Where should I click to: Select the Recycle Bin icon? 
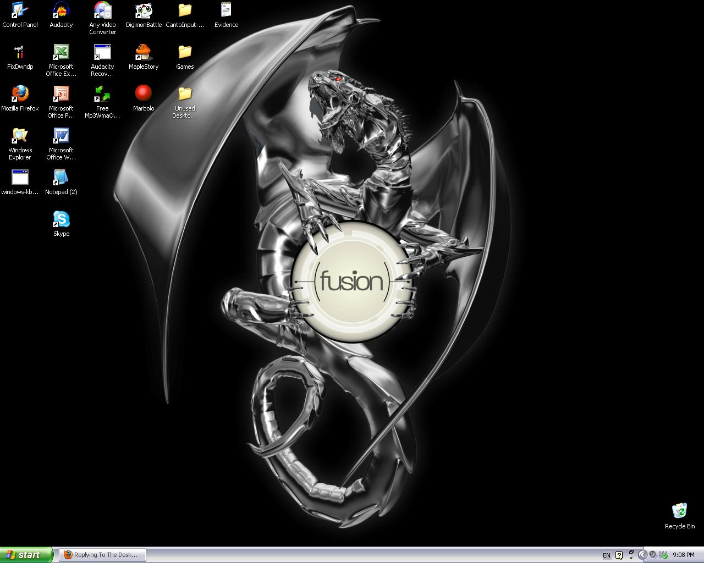(680, 516)
